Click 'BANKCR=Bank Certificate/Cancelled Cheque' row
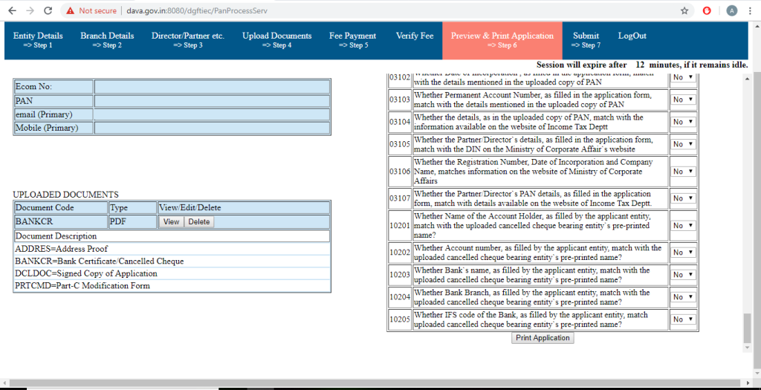761x390 pixels. point(172,261)
